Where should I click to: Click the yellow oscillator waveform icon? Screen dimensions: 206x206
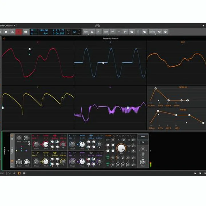pos(55,153)
